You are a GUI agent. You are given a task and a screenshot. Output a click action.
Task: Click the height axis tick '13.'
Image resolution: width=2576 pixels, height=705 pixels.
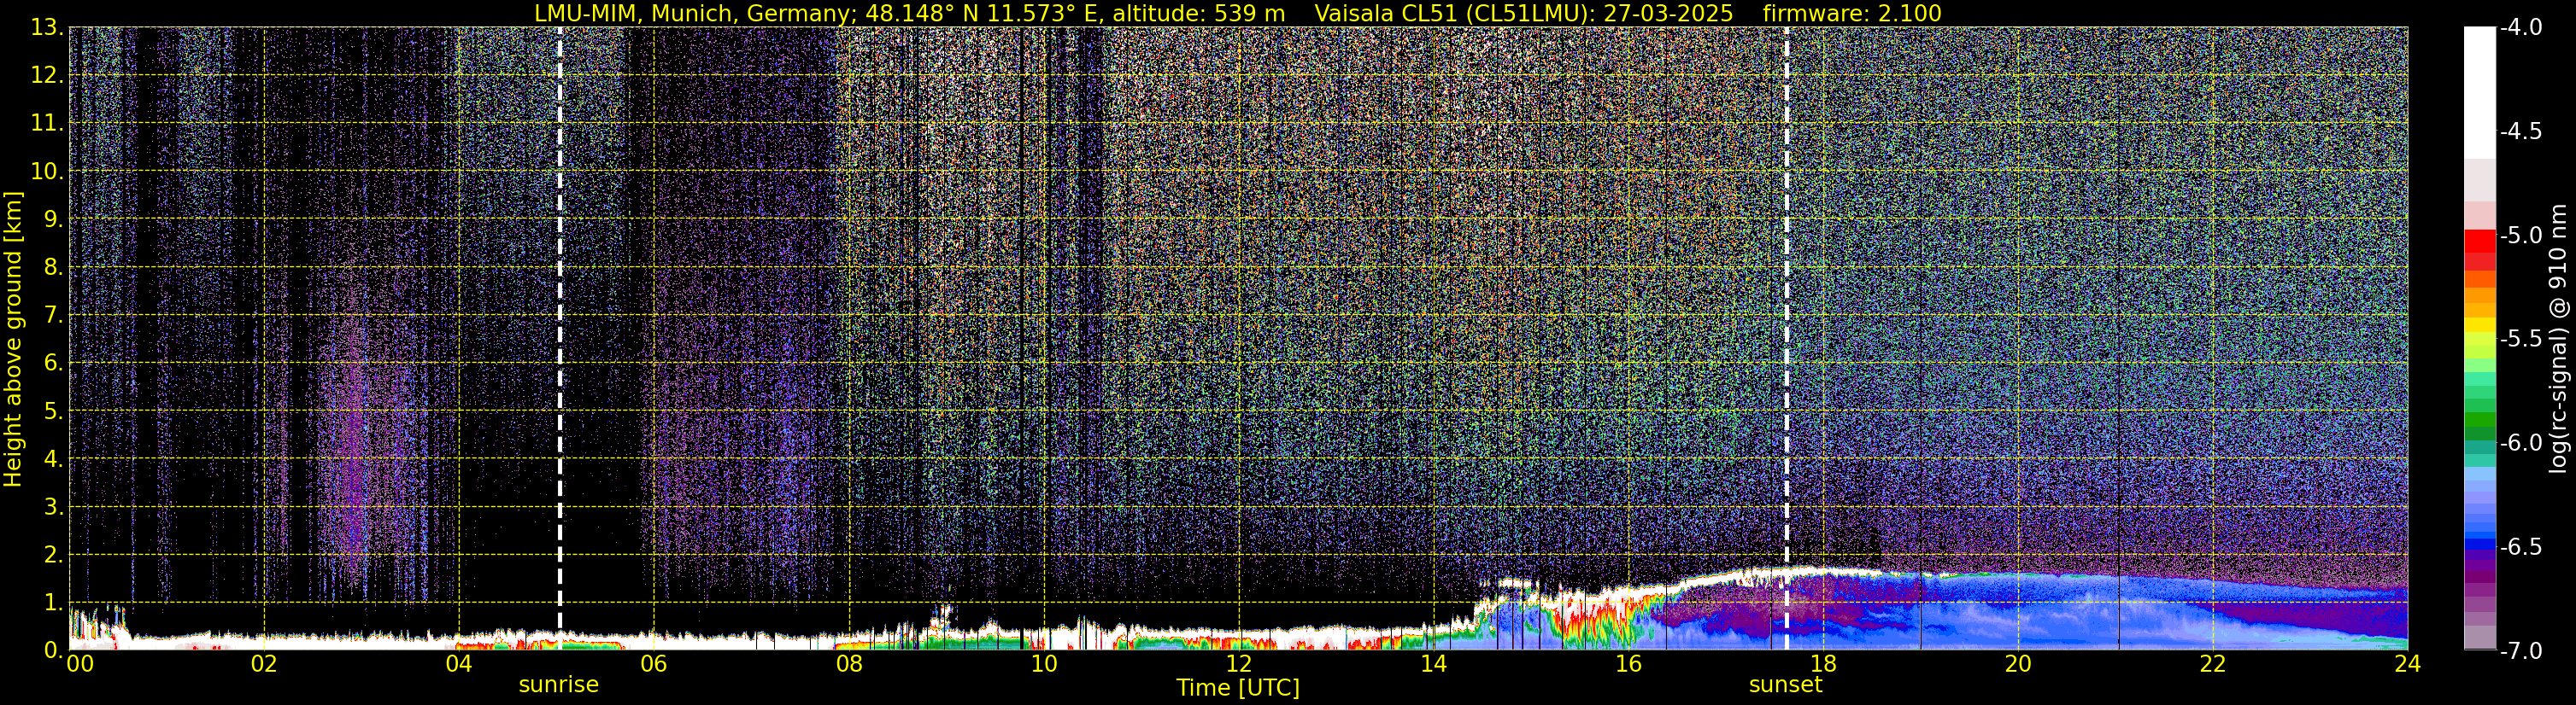click(47, 27)
